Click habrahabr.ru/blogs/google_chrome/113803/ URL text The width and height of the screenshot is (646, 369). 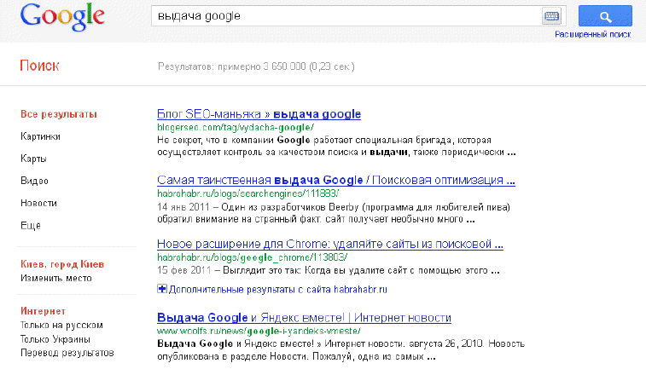[252, 257]
